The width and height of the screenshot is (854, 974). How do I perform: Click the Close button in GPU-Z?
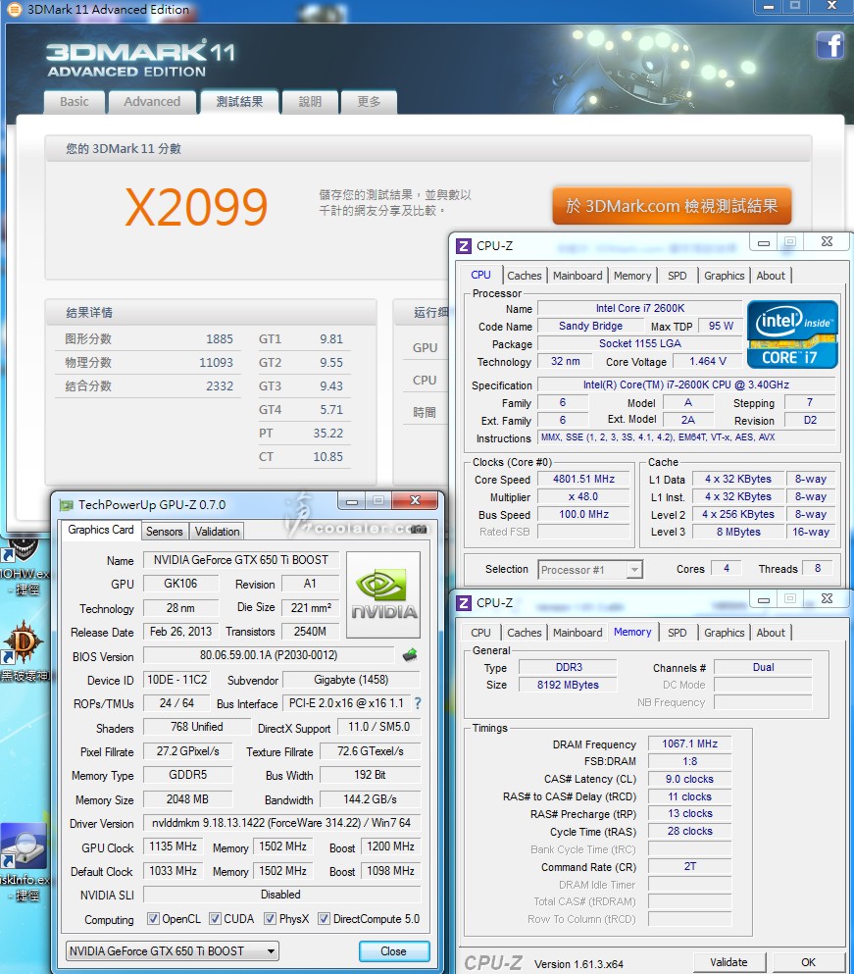click(394, 951)
